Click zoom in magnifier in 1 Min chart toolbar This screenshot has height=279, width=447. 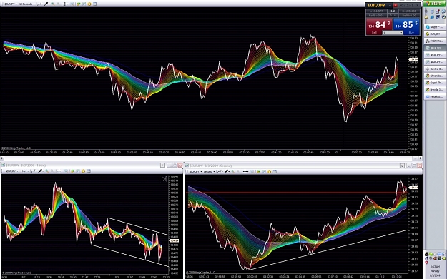(x=46, y=171)
